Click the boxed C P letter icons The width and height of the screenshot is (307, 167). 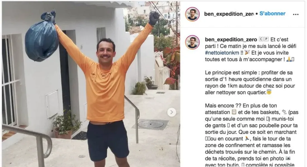[x=264, y=39]
